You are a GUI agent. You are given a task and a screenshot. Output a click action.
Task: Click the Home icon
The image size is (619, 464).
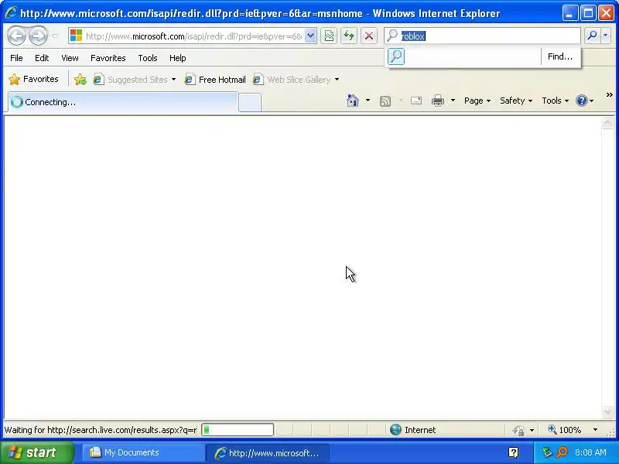353,101
